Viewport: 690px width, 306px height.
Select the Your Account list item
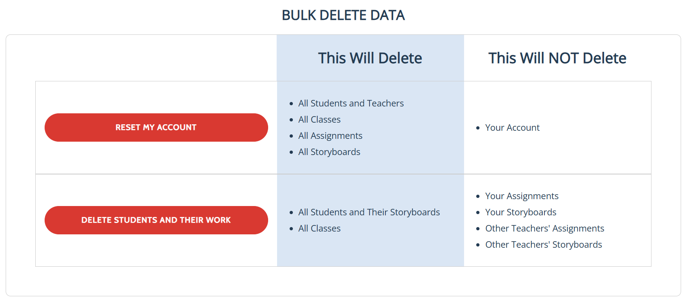(x=512, y=128)
